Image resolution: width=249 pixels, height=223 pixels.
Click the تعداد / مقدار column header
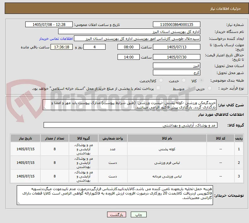[55, 138]
